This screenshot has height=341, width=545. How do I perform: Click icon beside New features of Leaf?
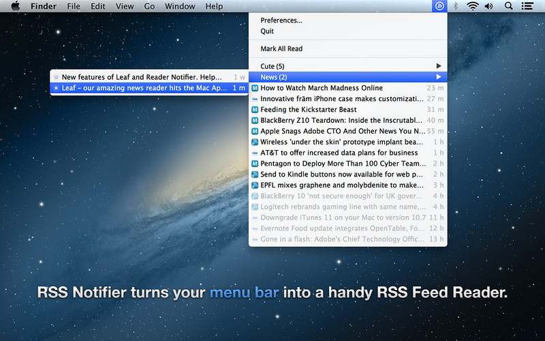click(57, 77)
